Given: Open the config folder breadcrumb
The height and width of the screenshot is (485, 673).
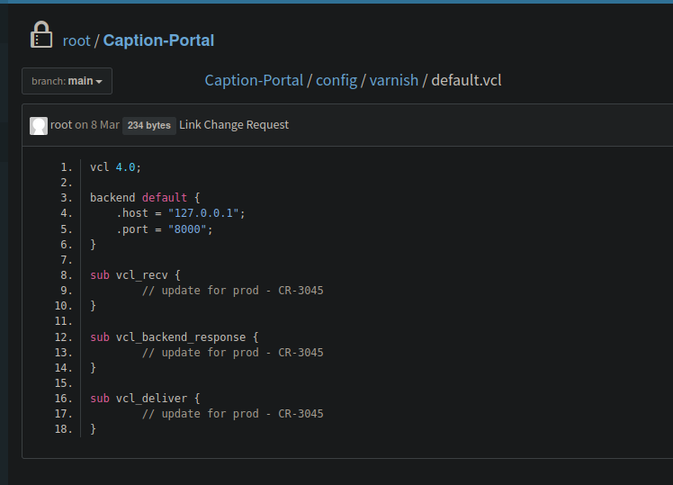Looking at the screenshot, I should [336, 80].
